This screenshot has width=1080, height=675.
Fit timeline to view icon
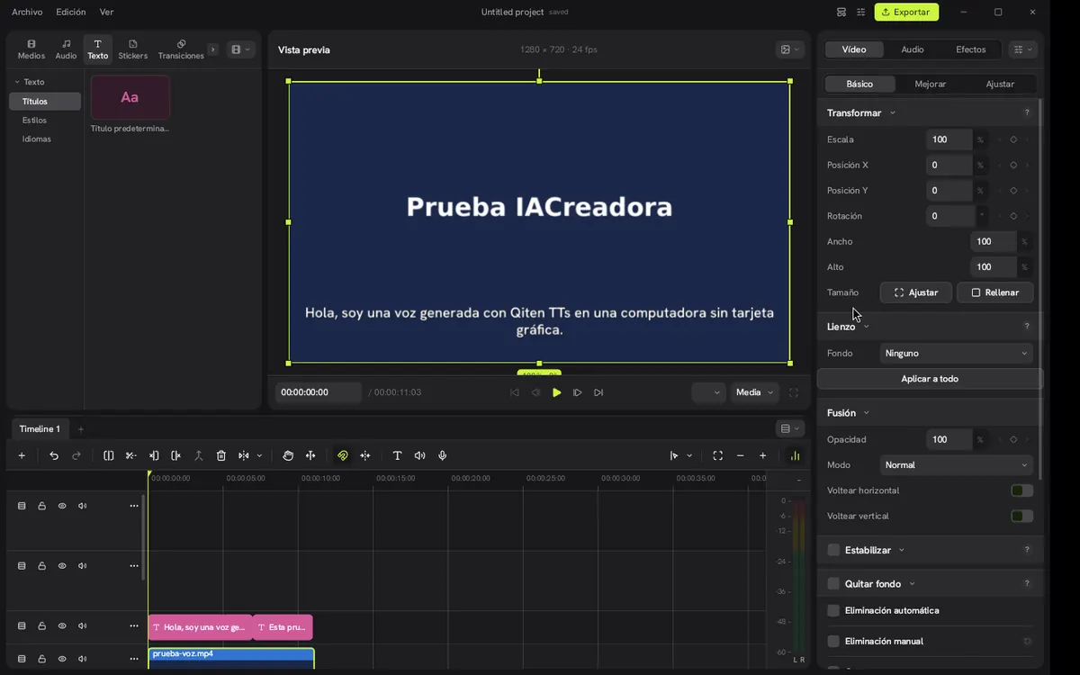pyautogui.click(x=717, y=455)
